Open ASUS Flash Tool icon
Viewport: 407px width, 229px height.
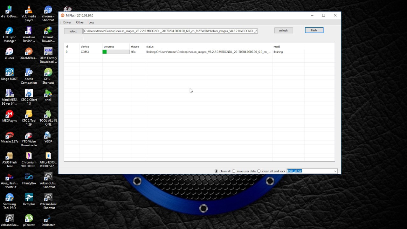[x=10, y=160]
